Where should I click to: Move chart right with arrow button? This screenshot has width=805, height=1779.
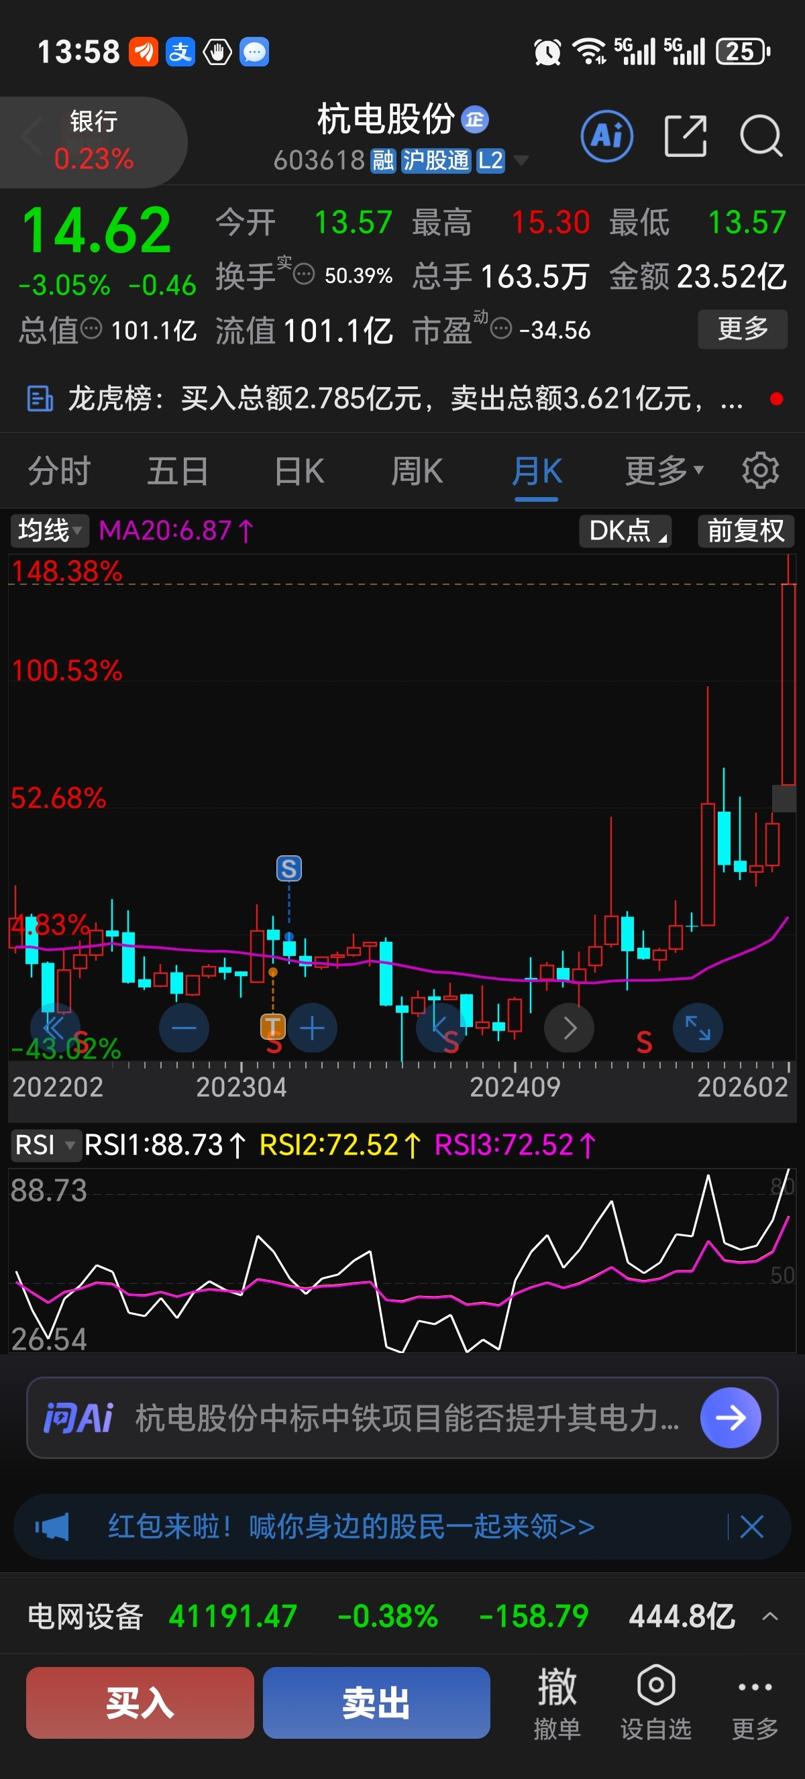pos(570,1028)
